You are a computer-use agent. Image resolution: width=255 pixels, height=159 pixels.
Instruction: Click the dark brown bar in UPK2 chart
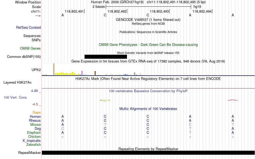click(95, 73)
